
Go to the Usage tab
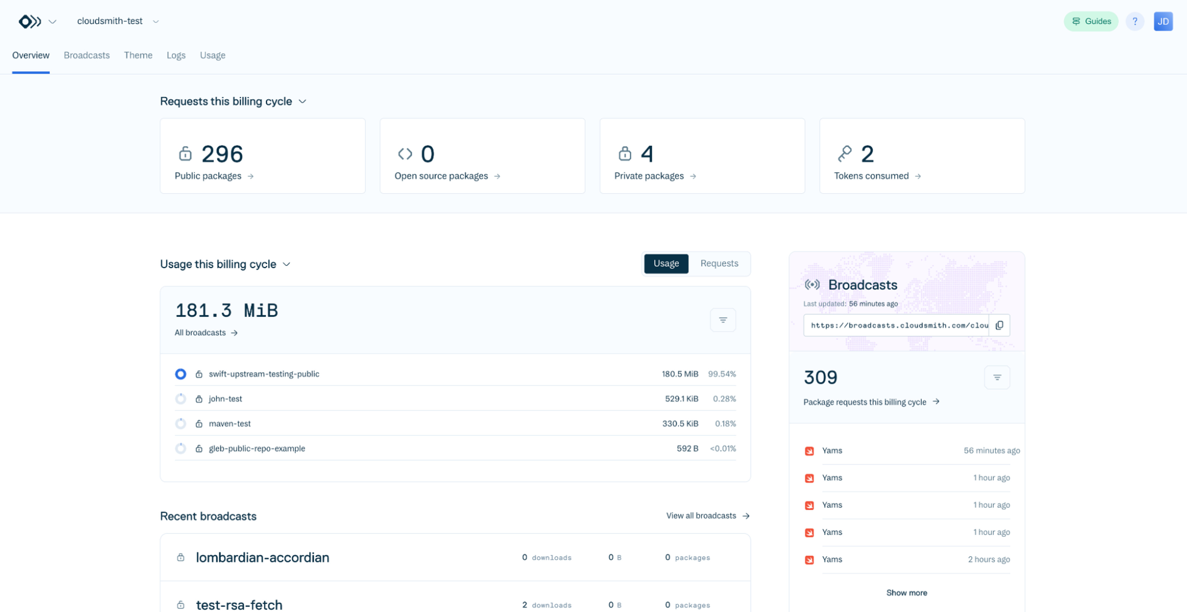click(x=212, y=55)
